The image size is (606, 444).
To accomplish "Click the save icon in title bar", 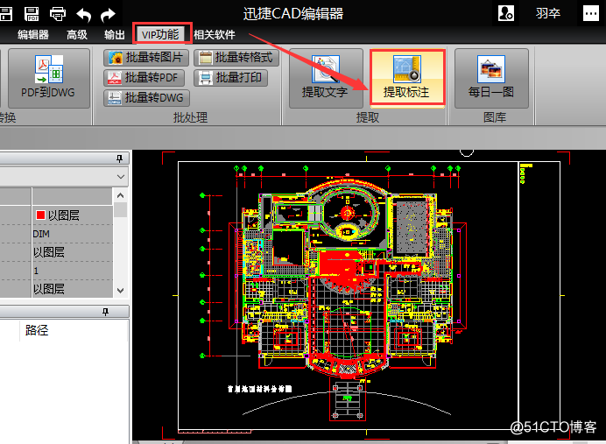I will tap(5, 14).
